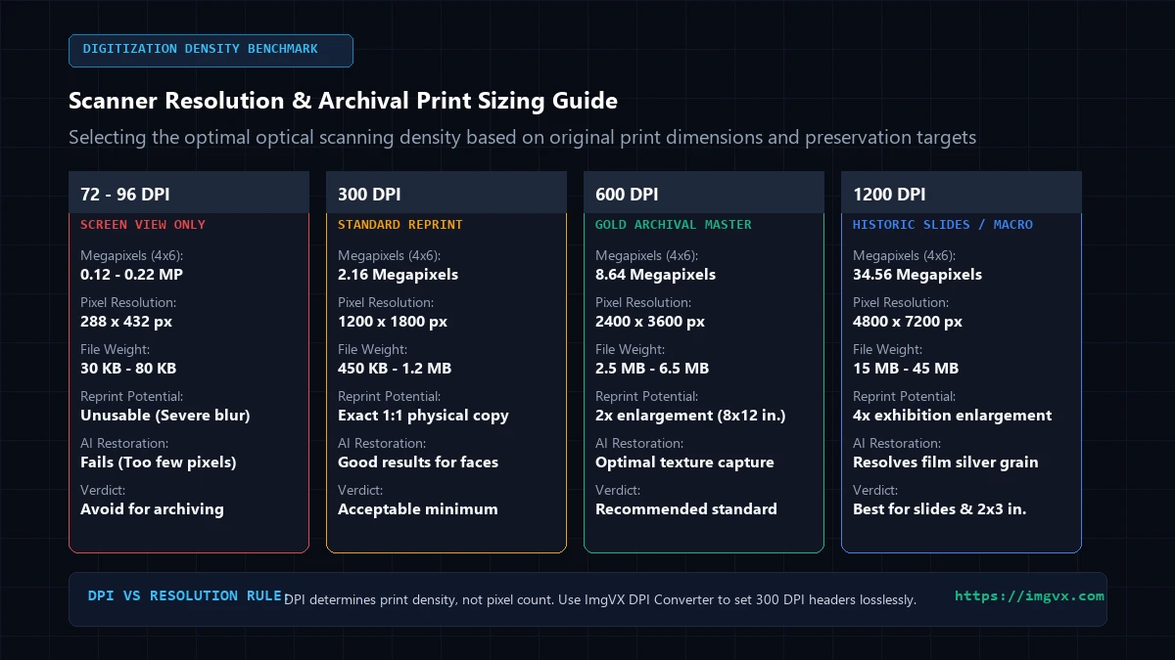Click the Scanner Resolution & Archival Print Sizing Guide title

click(x=343, y=101)
